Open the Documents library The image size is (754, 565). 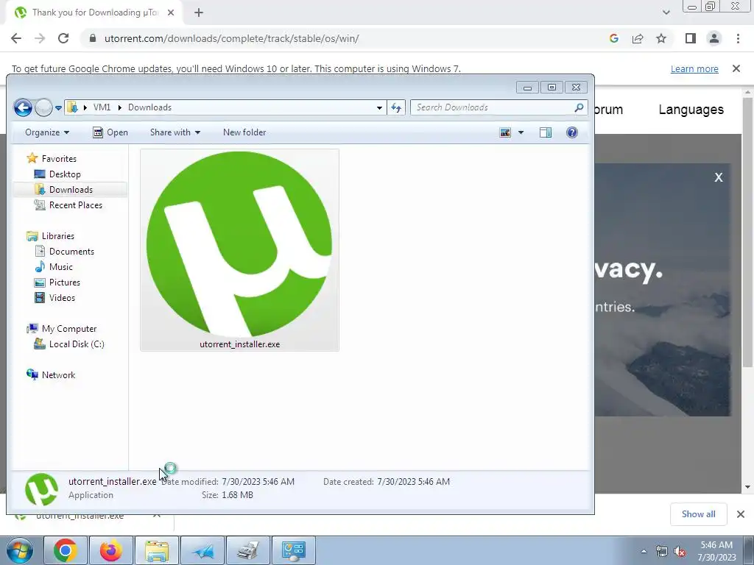(71, 252)
